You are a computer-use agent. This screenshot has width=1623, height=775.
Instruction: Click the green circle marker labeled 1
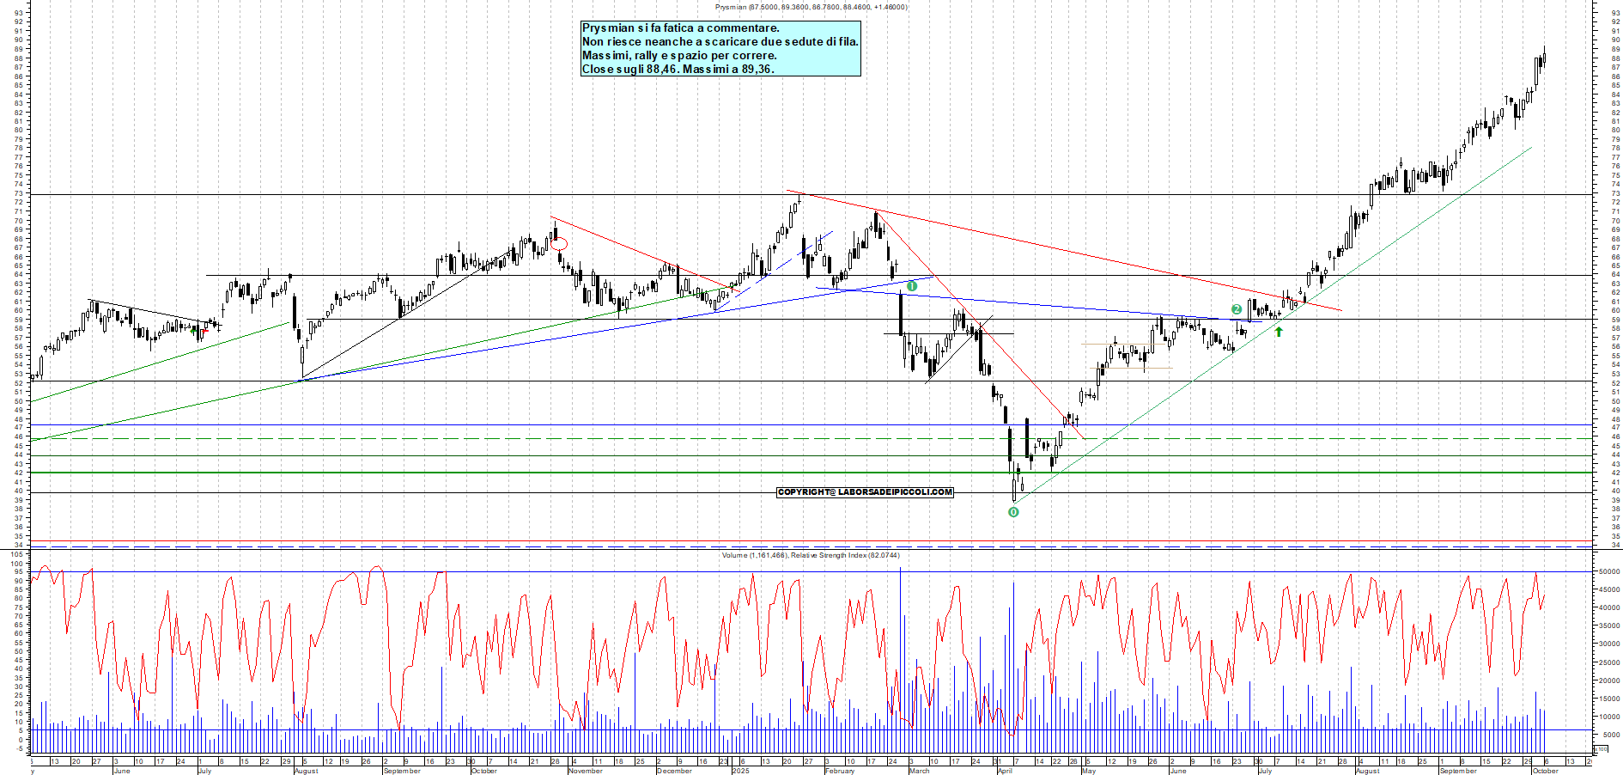click(912, 286)
